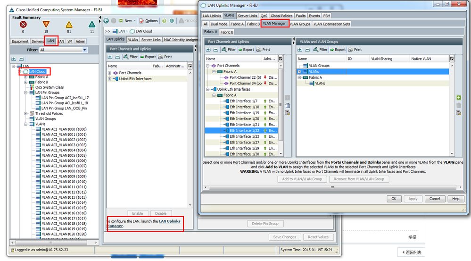Click the Save Changes button
471x261 pixels.
(284, 237)
